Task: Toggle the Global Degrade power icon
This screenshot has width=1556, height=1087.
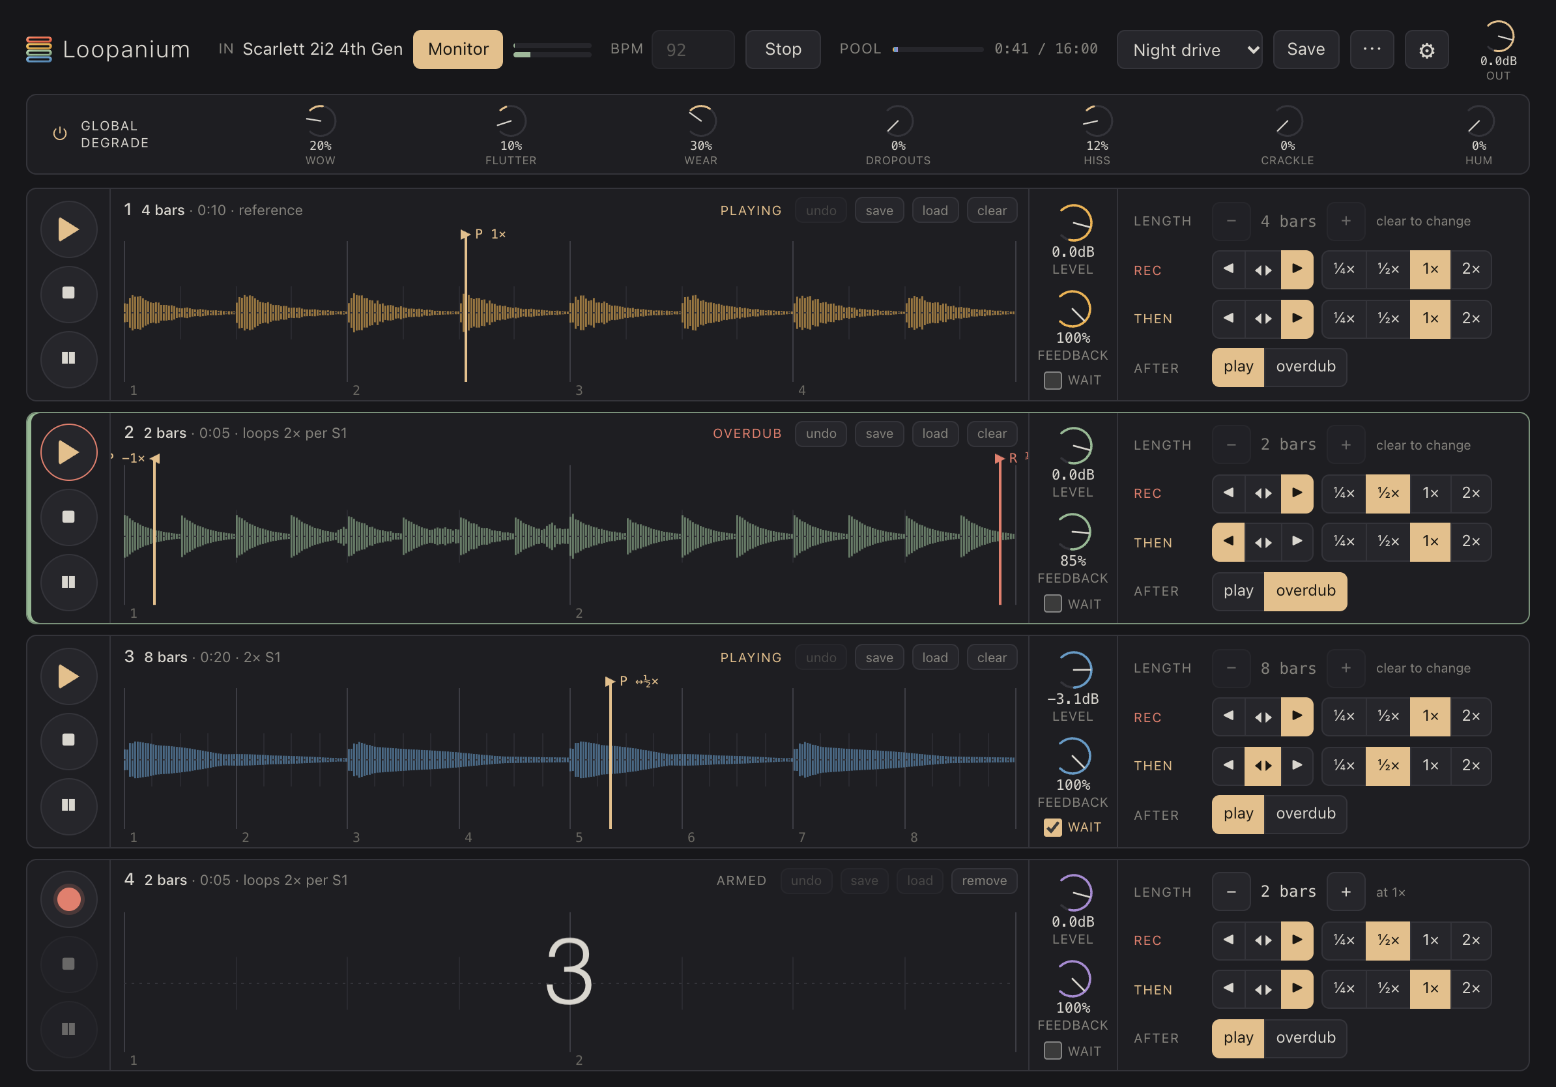Action: pyautogui.click(x=60, y=134)
